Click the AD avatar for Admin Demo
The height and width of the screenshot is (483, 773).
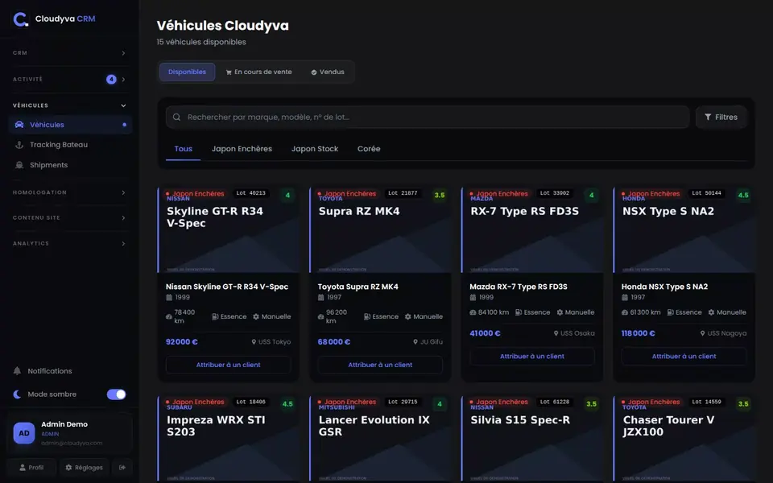point(24,433)
